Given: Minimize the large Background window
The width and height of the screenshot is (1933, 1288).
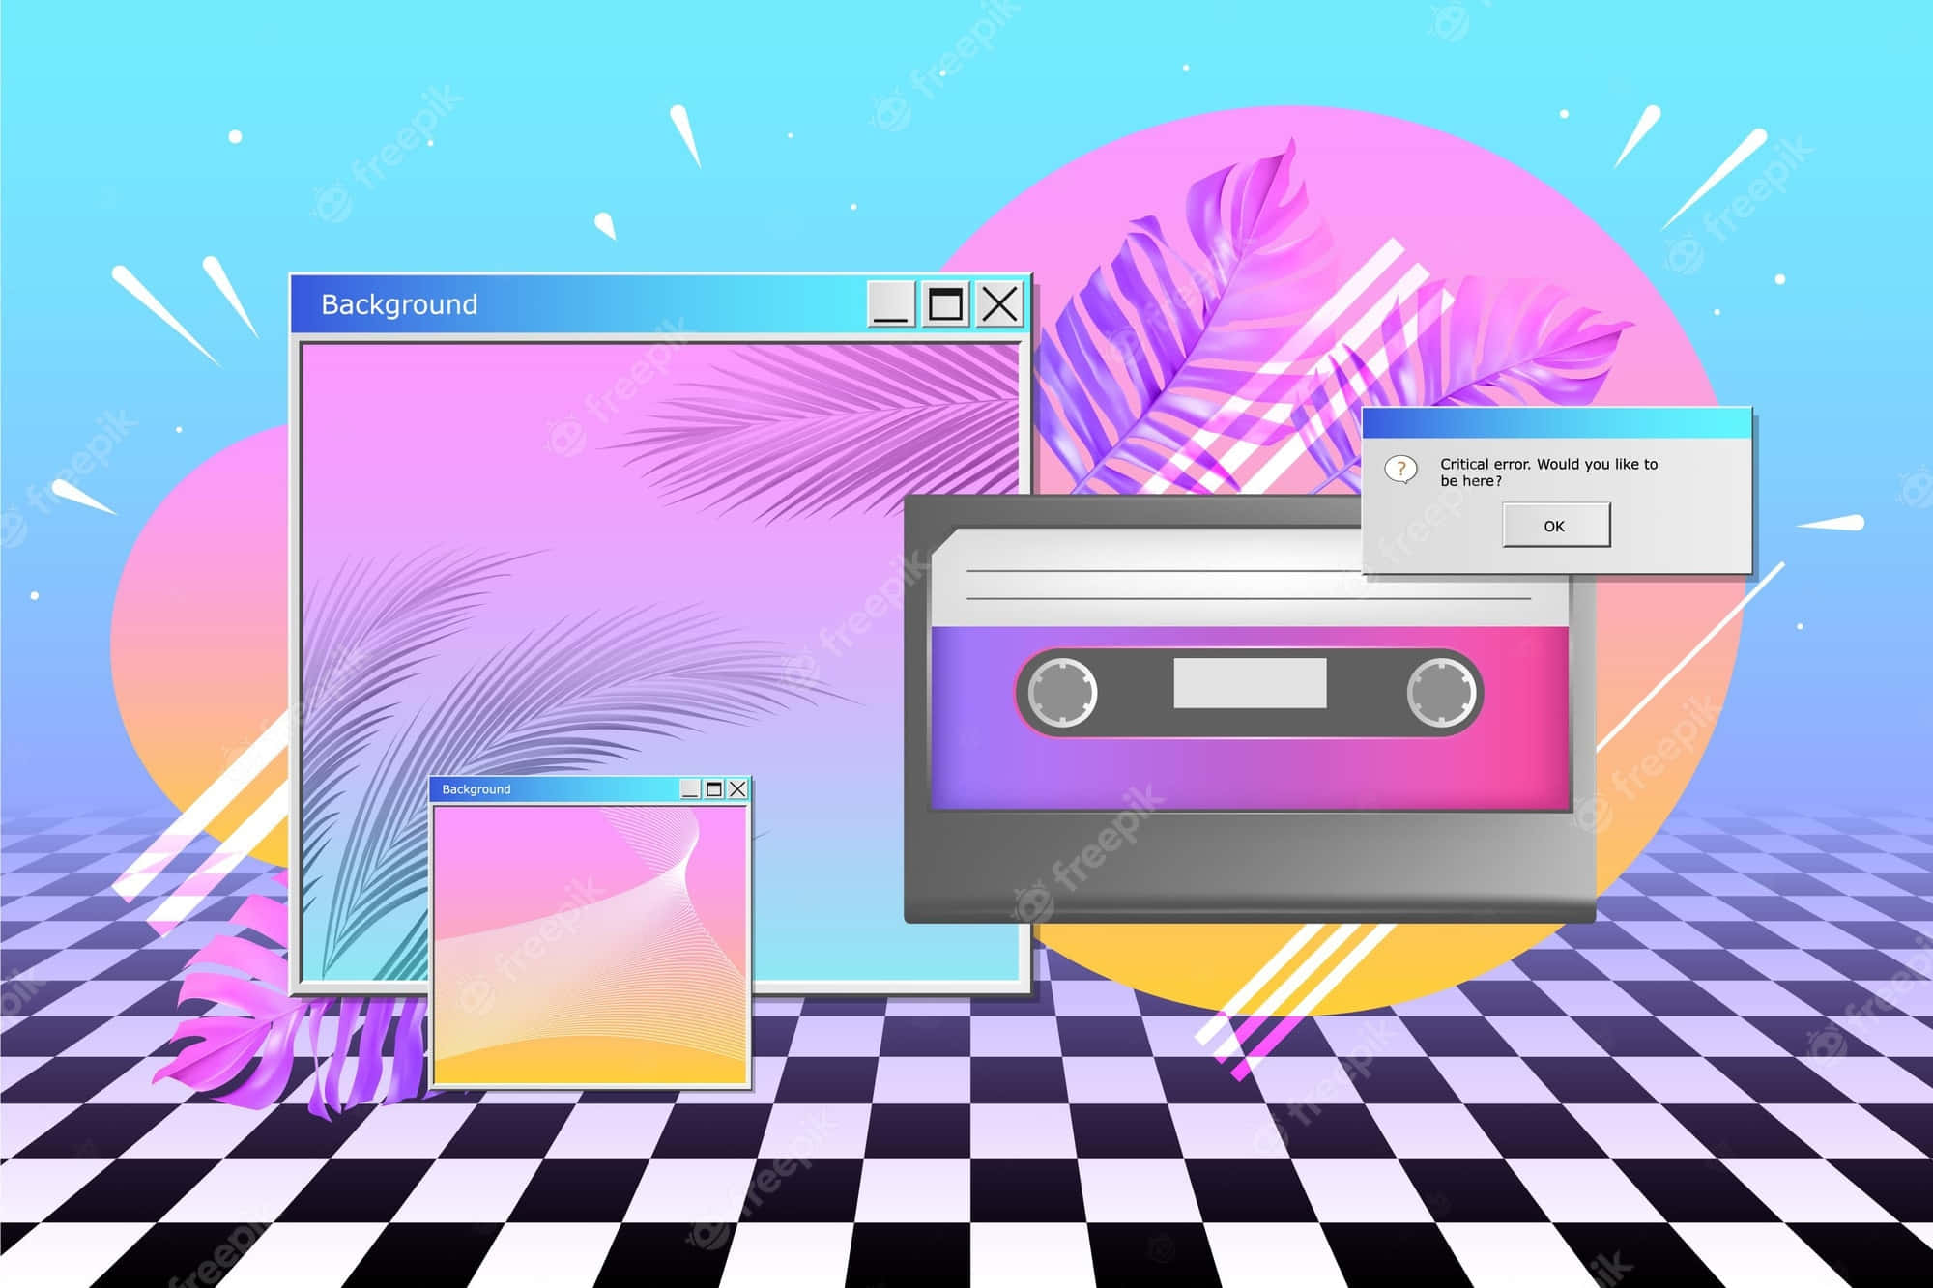Looking at the screenshot, I should (x=890, y=304).
